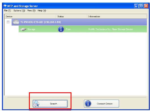Viewport: 150px width, 111px height.
Task: Click the Free status text
Action: click(x=68, y=29)
